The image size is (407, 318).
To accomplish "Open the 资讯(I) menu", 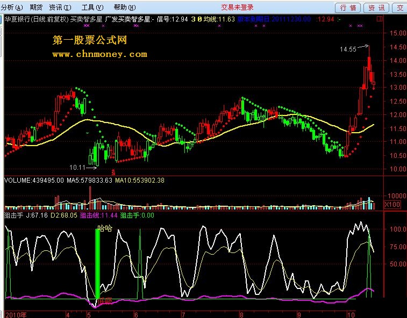I will point(60,8).
